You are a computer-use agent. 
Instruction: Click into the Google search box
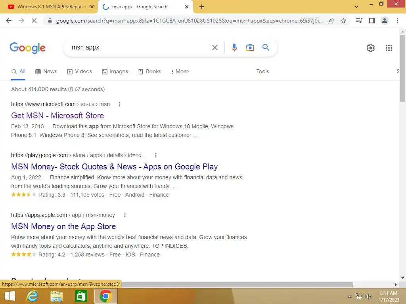[140, 47]
